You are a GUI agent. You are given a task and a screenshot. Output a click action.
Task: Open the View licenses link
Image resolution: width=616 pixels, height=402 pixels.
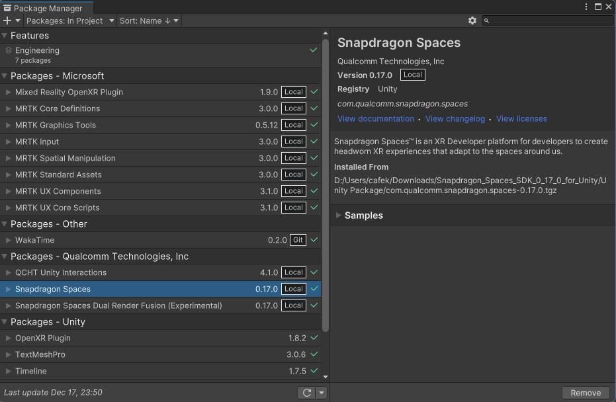click(x=521, y=119)
